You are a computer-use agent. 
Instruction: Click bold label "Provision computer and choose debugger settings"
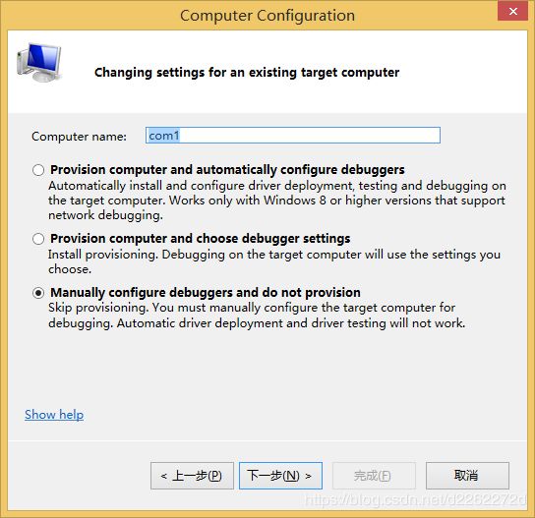coord(201,239)
